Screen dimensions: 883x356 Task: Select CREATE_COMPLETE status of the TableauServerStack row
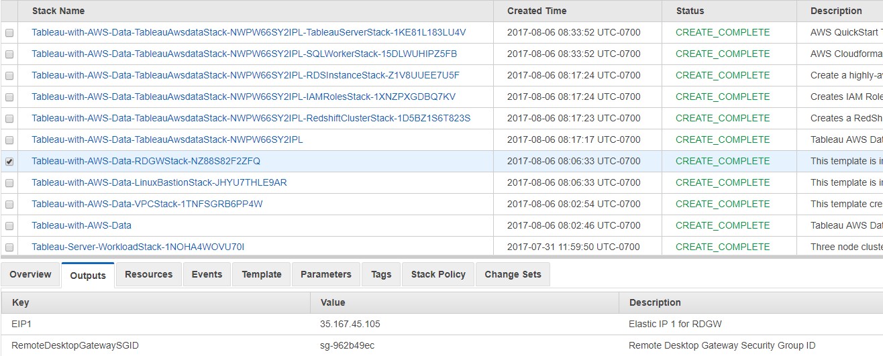(723, 32)
